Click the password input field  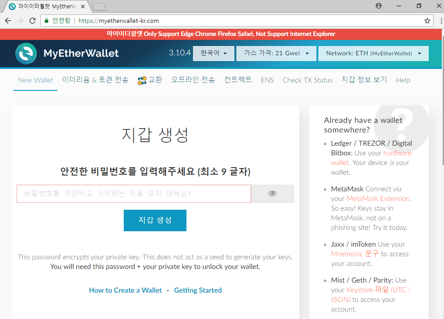134,194
